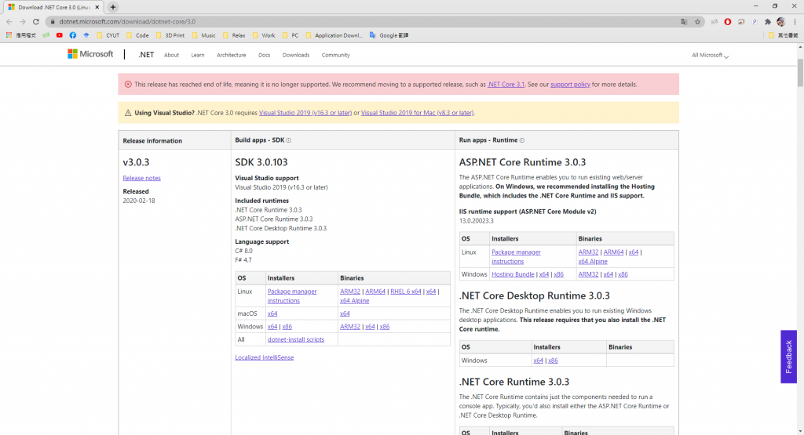
Task: Expand the All Microsoft dropdown
Action: point(710,56)
